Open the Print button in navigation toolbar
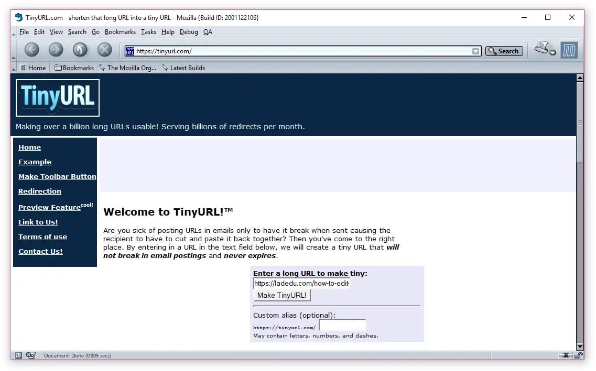This screenshot has width=596, height=371. point(541,48)
